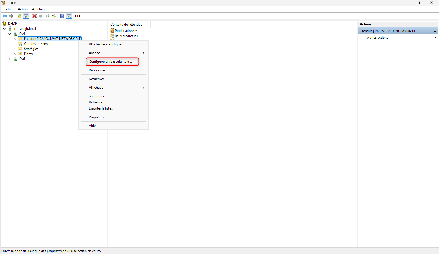
Task: Click the blue Back arrow in toolbar
Action: point(4,16)
